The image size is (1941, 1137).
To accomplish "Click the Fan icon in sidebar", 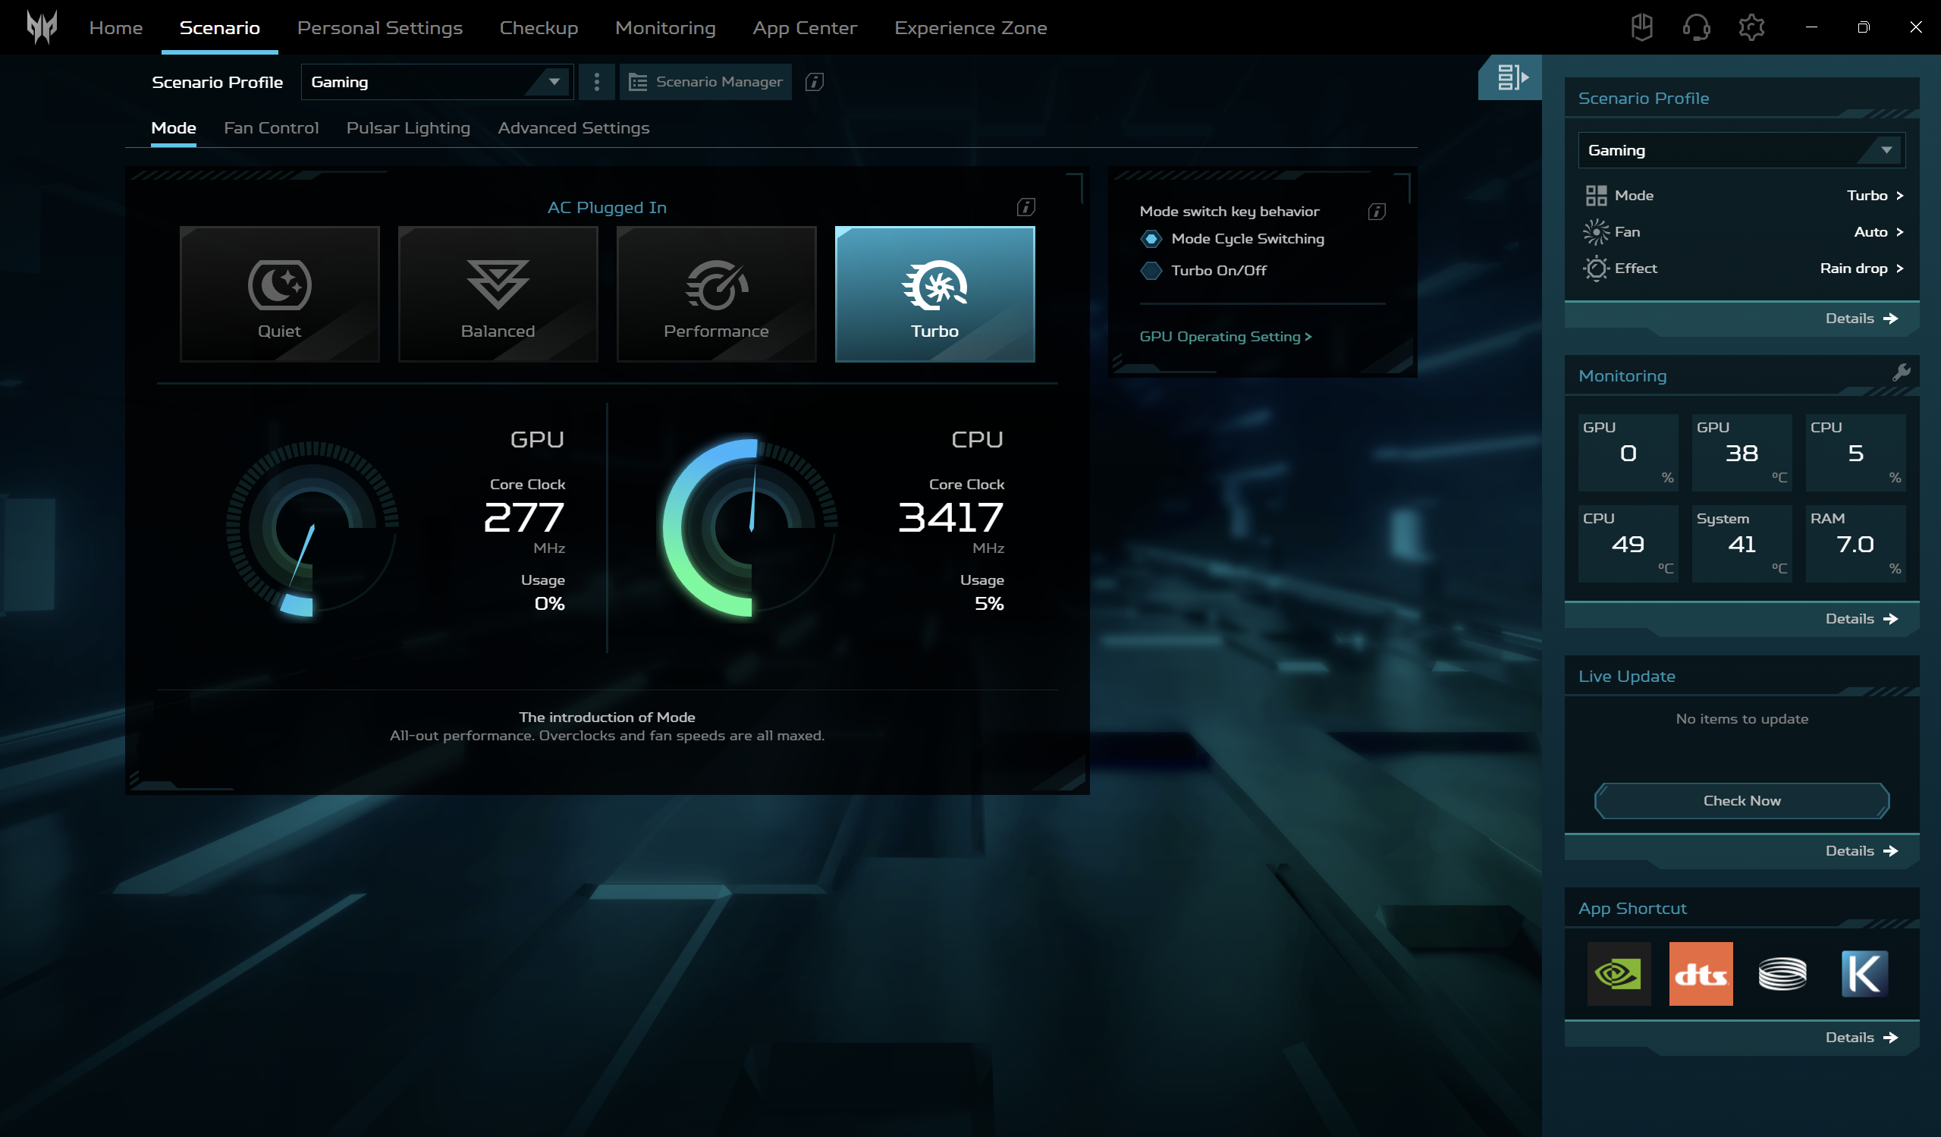I will pos(1596,232).
